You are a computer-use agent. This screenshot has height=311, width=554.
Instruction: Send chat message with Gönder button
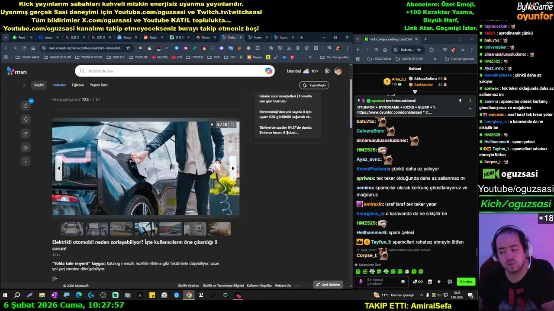[466, 282]
